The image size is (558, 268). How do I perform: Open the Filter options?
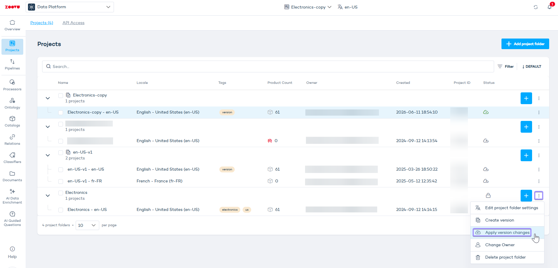(x=506, y=66)
